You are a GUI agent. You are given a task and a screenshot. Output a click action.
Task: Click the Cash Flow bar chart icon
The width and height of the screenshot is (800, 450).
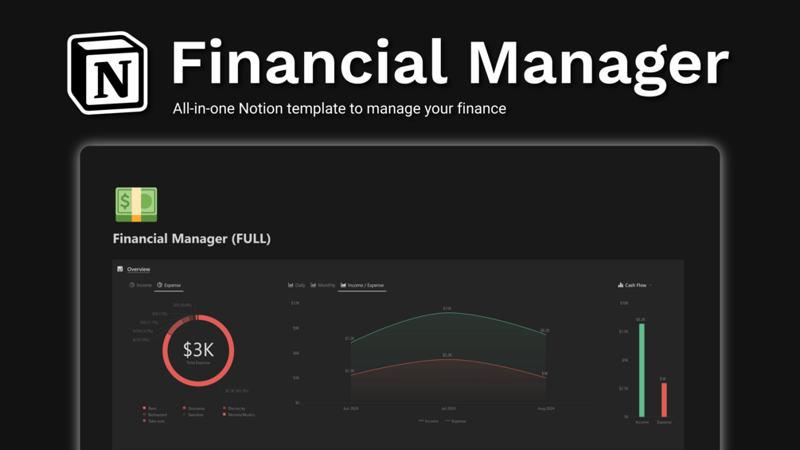(620, 285)
